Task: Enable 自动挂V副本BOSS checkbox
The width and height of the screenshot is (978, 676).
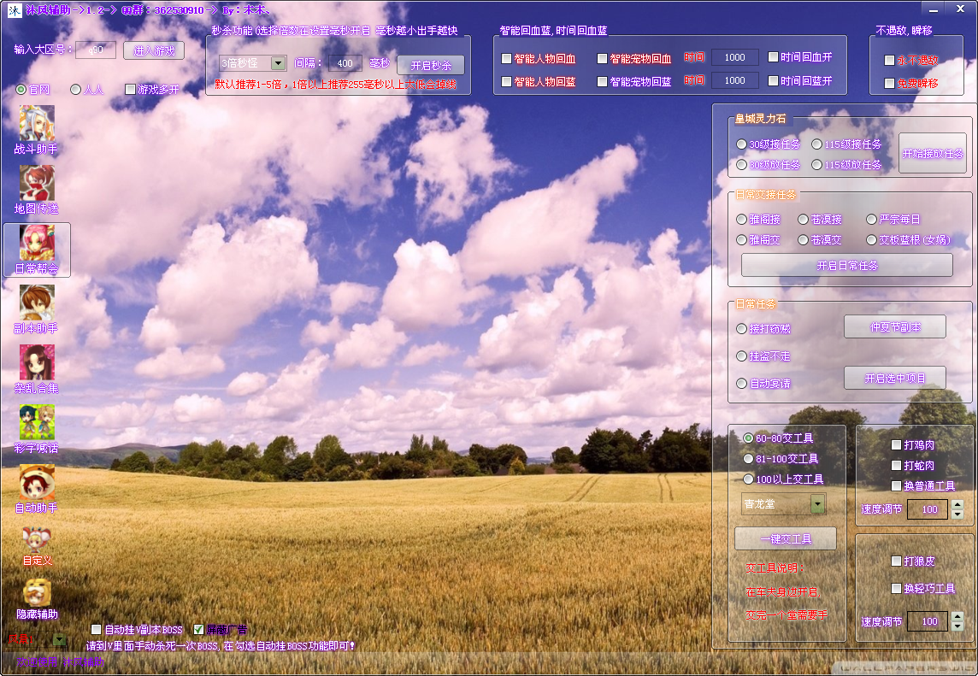Action: pos(96,629)
